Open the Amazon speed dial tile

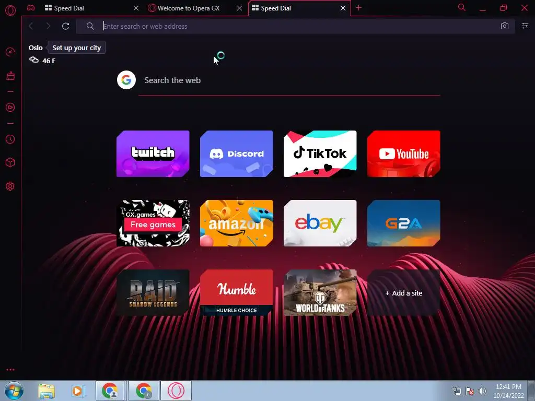pyautogui.click(x=237, y=223)
